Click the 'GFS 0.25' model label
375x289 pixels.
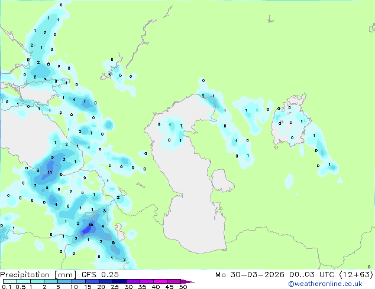100,275
